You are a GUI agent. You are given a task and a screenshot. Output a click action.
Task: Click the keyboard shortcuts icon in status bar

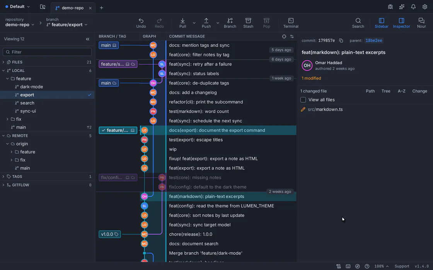pos(348,266)
